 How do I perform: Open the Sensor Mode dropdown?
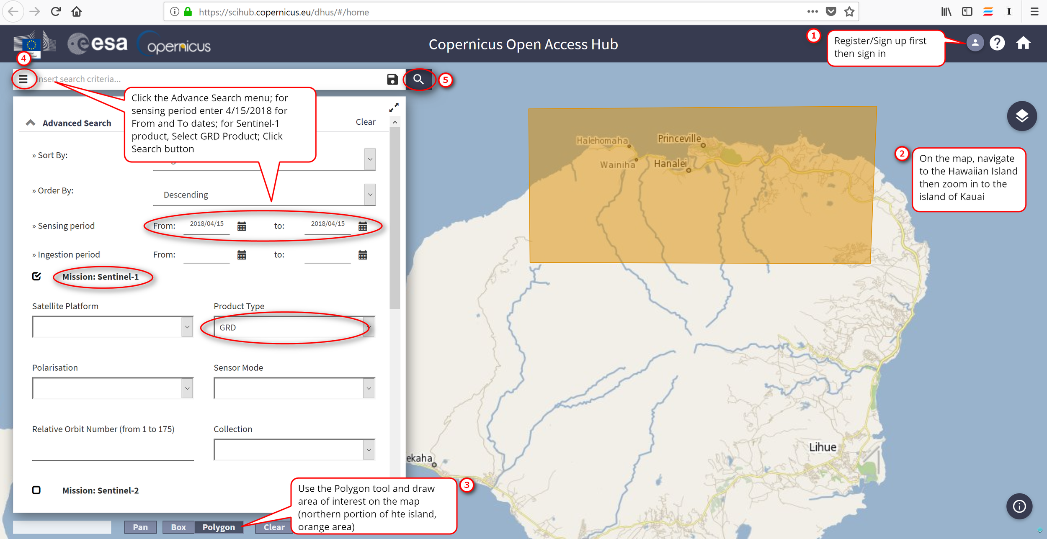(294, 388)
